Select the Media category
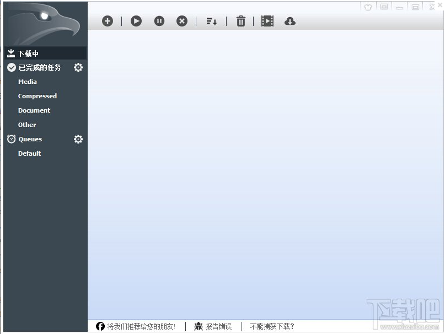445x334 pixels. [x=28, y=82]
